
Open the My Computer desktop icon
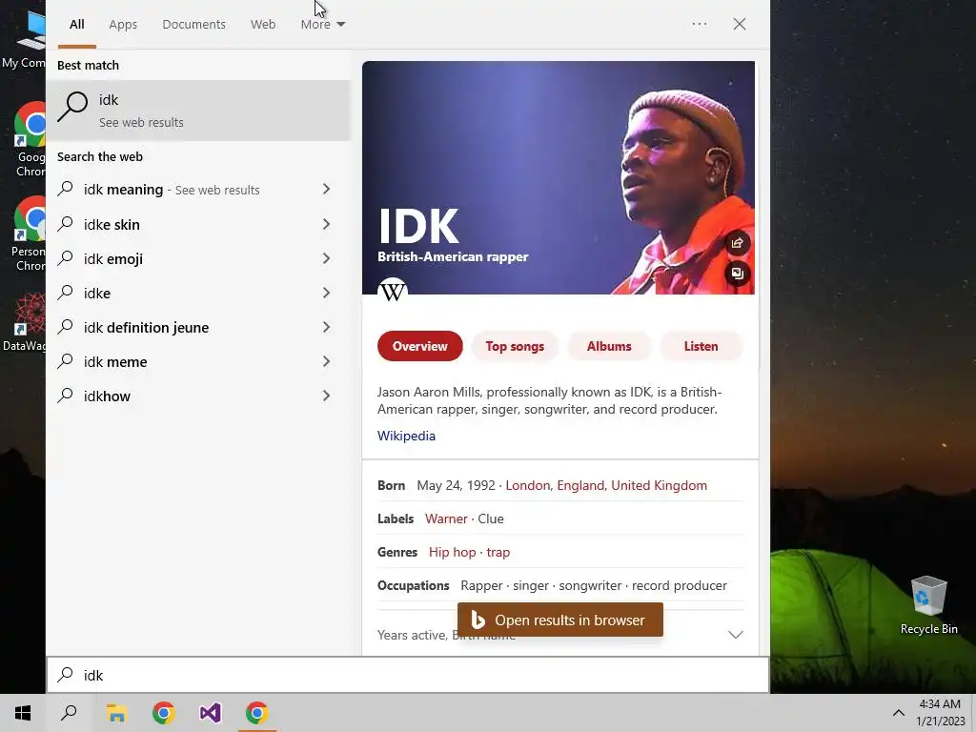[24, 38]
